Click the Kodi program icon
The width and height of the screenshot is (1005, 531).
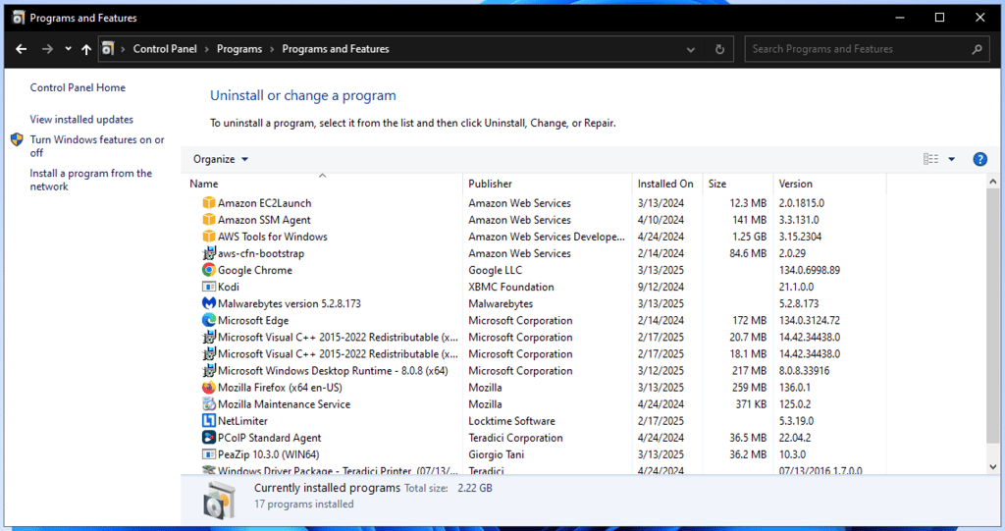pyautogui.click(x=208, y=287)
